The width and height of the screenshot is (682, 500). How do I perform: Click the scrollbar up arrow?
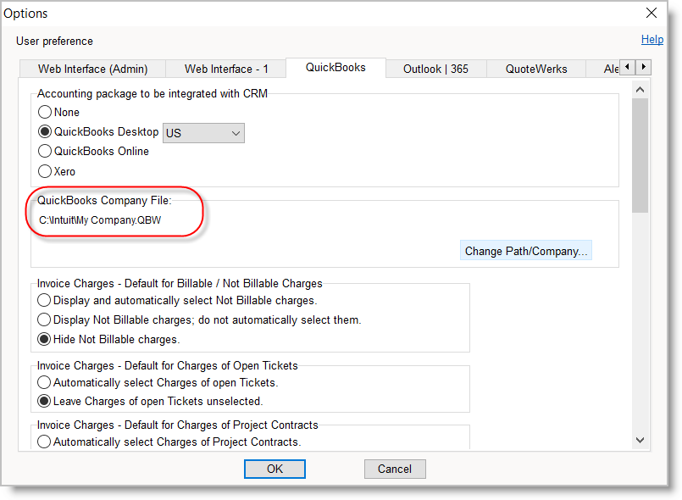(x=640, y=89)
